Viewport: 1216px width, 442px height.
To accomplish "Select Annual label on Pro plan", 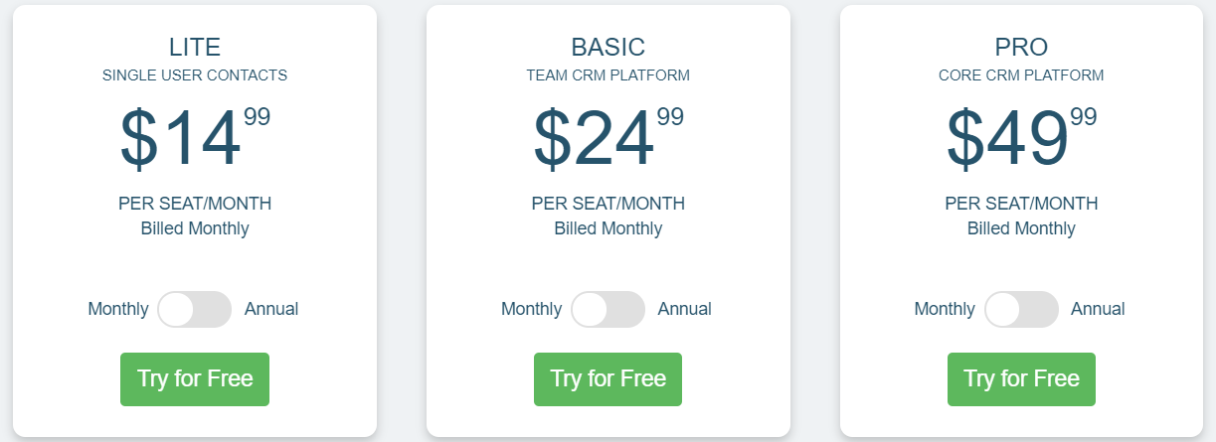I will (x=1098, y=309).
